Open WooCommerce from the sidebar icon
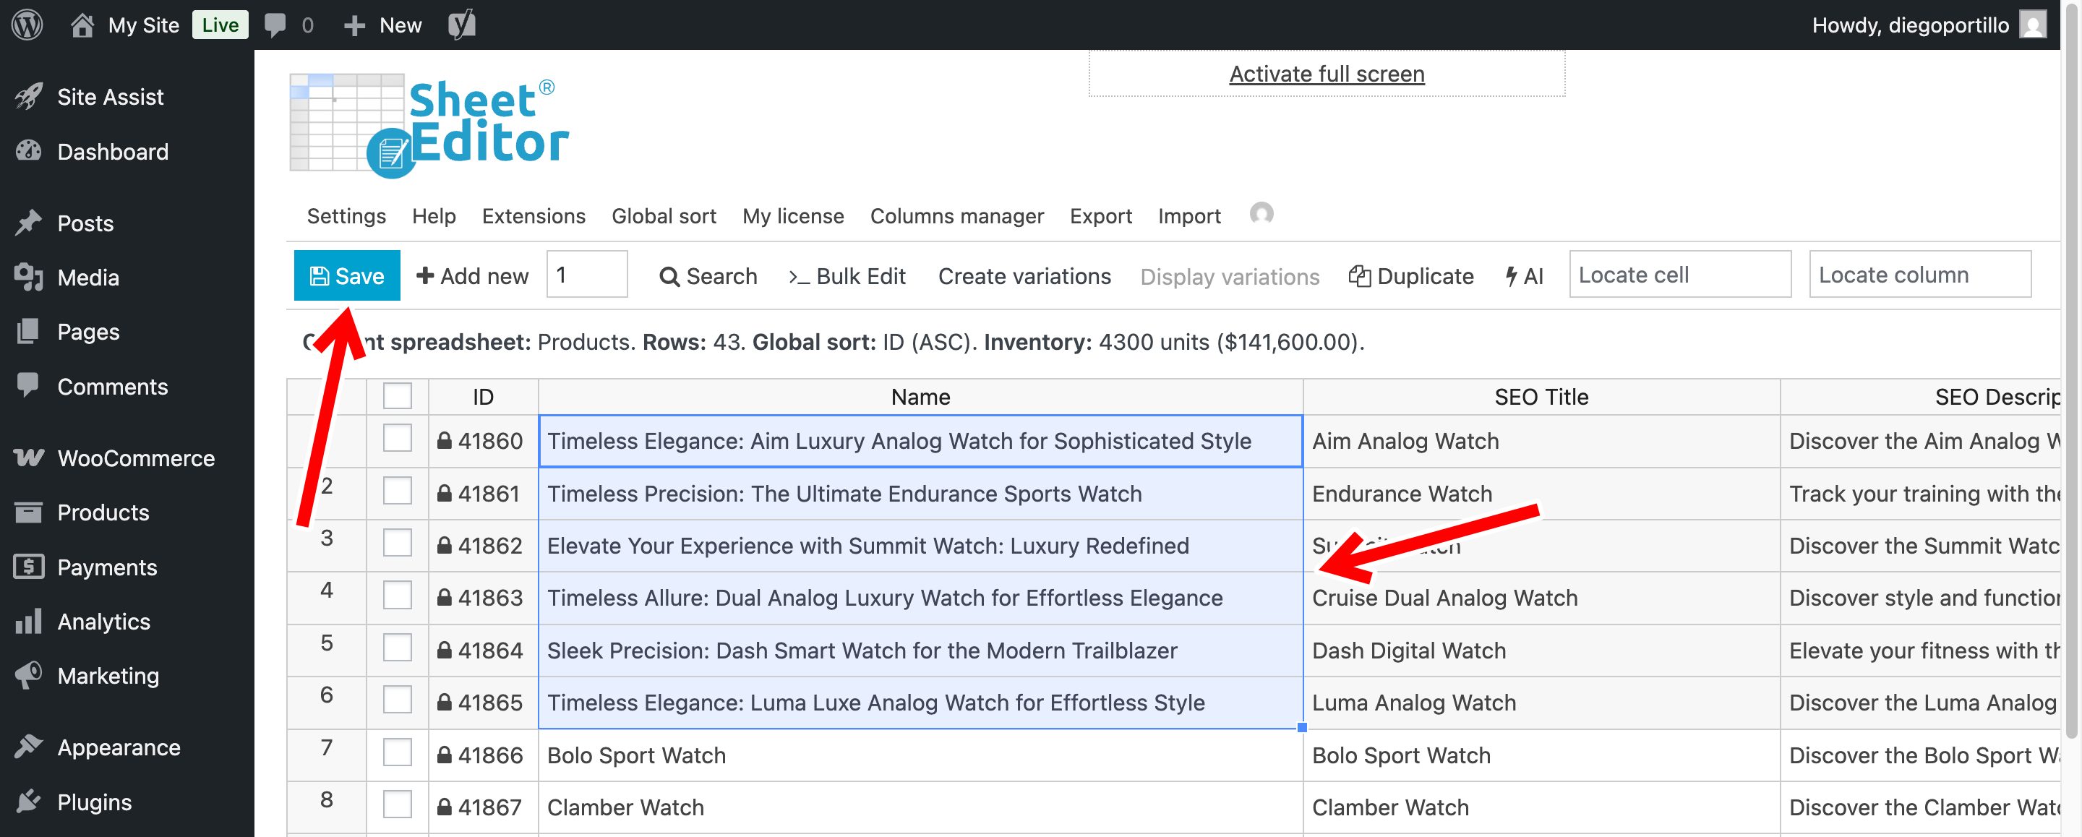Image resolution: width=2082 pixels, height=837 pixels. pyautogui.click(x=28, y=458)
